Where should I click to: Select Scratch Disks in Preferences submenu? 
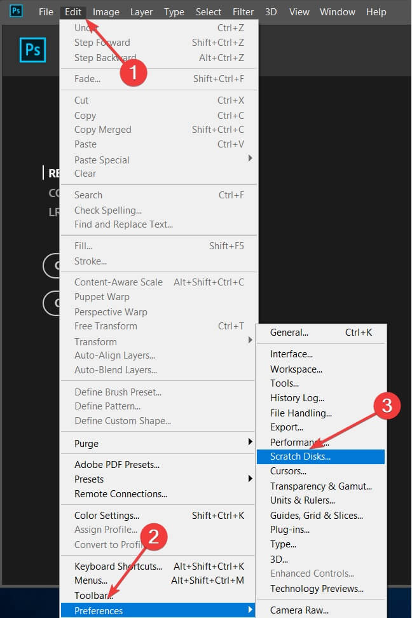click(x=300, y=457)
